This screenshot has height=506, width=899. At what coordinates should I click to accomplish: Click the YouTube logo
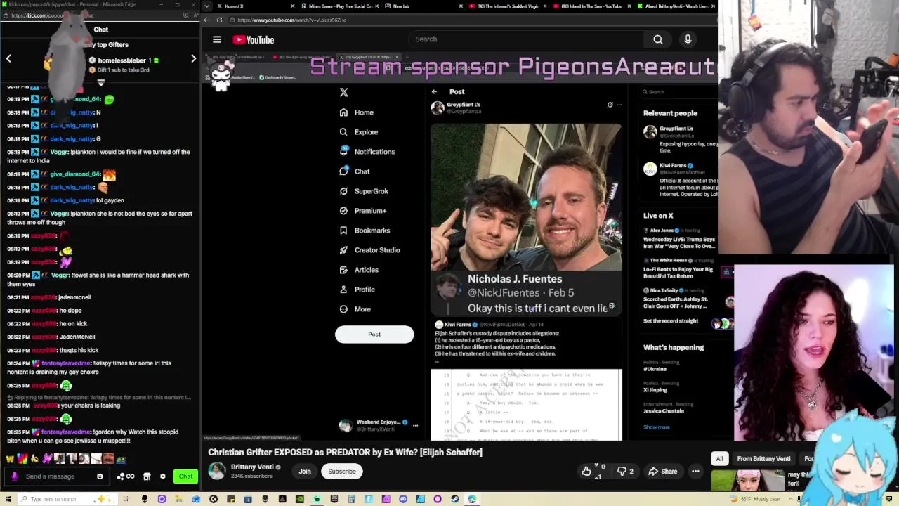pyautogui.click(x=254, y=40)
